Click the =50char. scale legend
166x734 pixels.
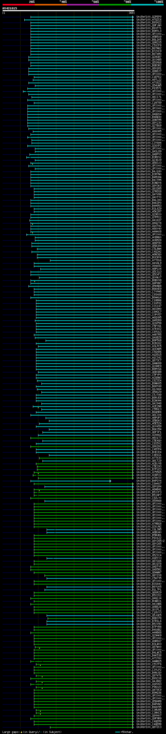[124, 732]
